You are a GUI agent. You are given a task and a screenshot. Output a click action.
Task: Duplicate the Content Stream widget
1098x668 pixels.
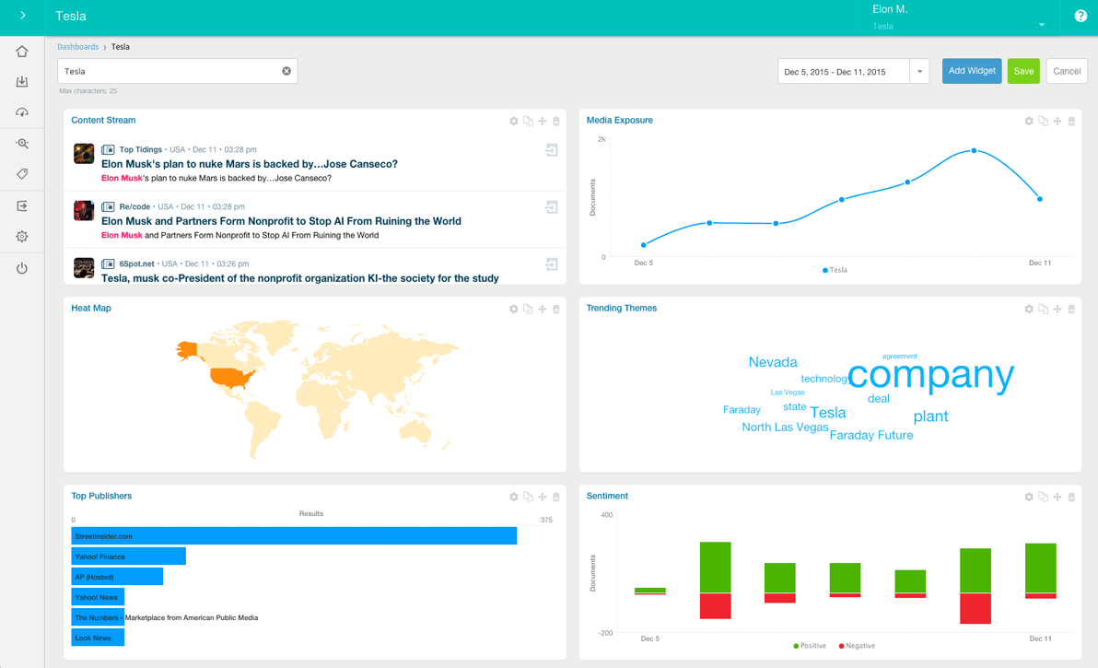point(528,121)
